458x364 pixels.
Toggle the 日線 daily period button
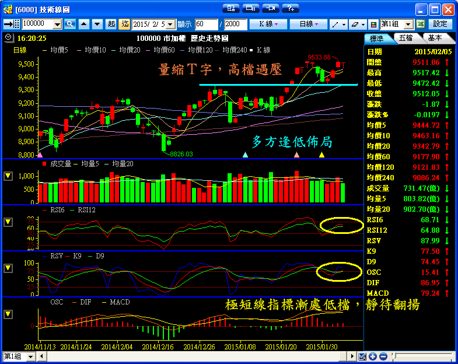point(309,24)
